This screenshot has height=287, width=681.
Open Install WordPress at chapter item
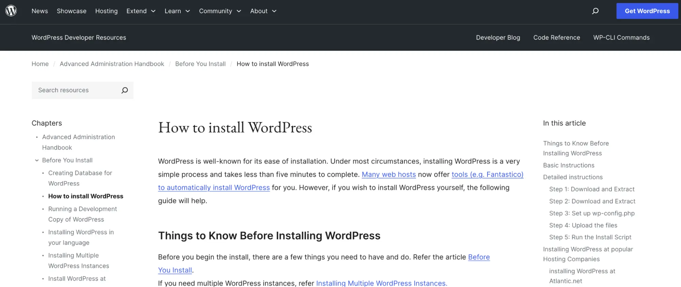coord(77,278)
